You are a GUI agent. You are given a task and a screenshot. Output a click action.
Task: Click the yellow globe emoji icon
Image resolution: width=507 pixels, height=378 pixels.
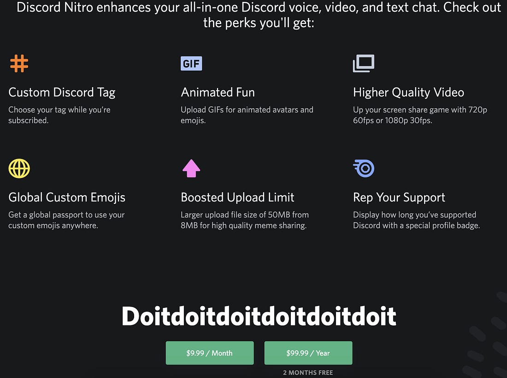(x=19, y=168)
